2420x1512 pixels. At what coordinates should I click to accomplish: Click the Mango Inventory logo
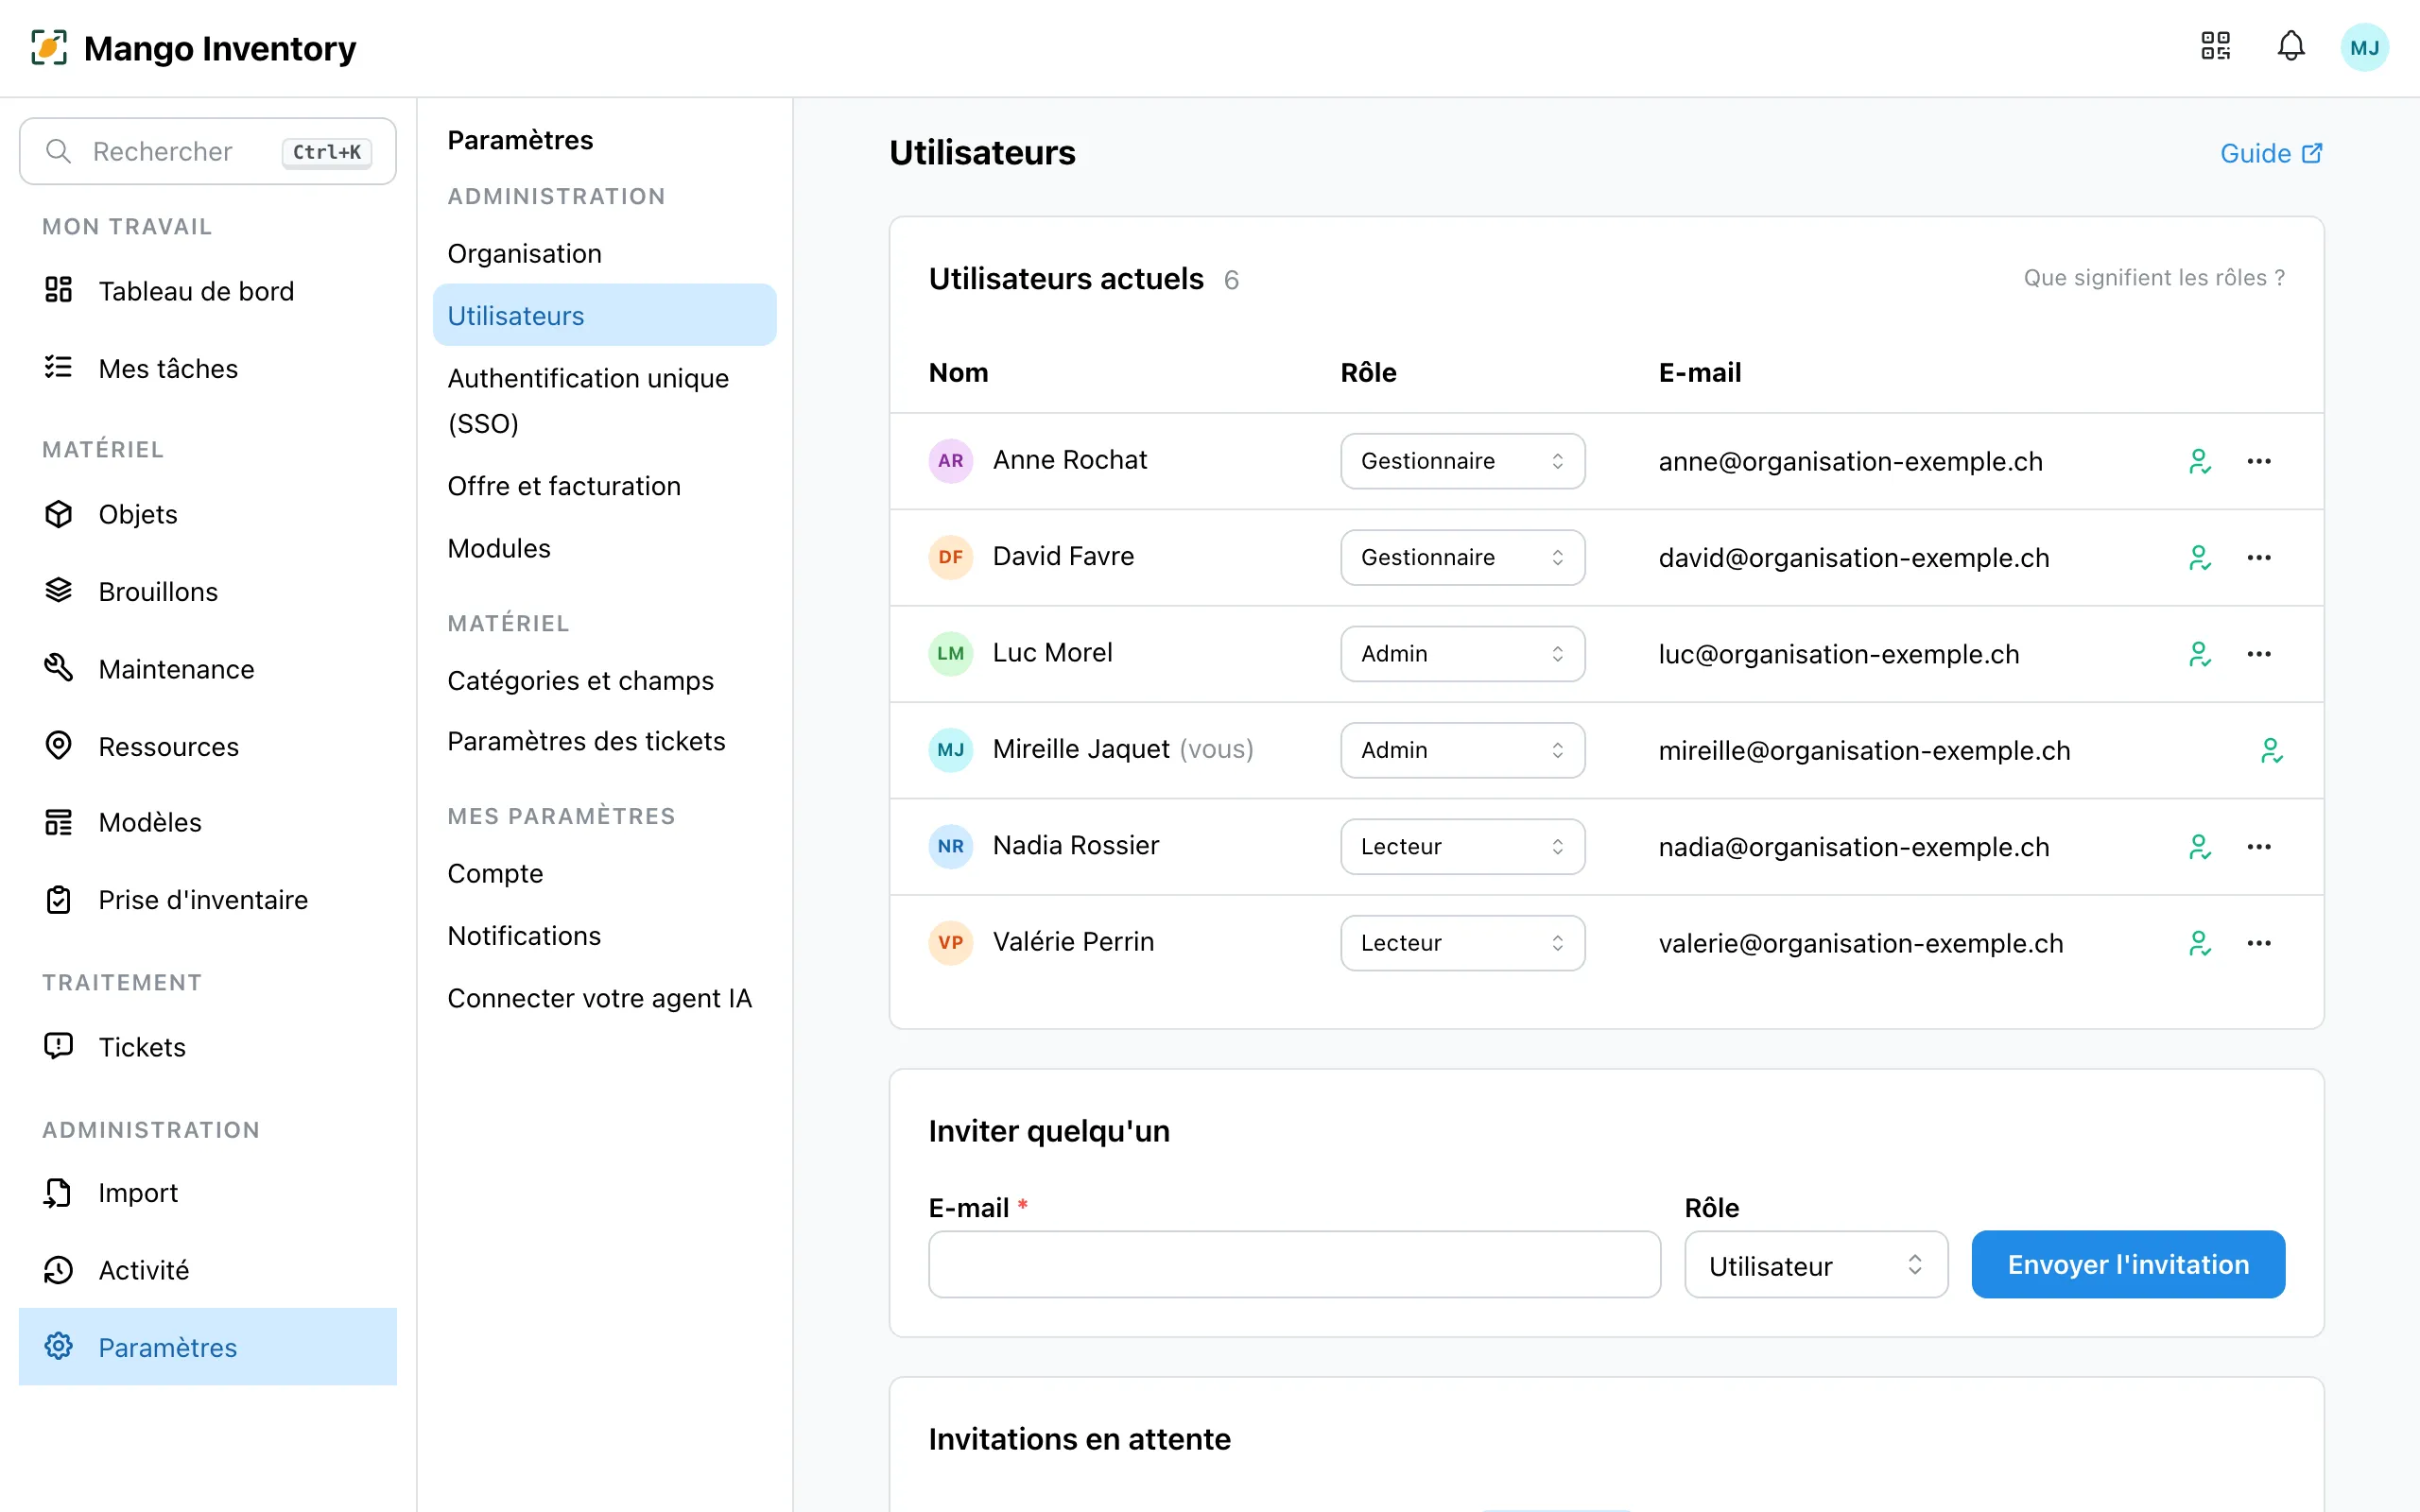(x=193, y=47)
